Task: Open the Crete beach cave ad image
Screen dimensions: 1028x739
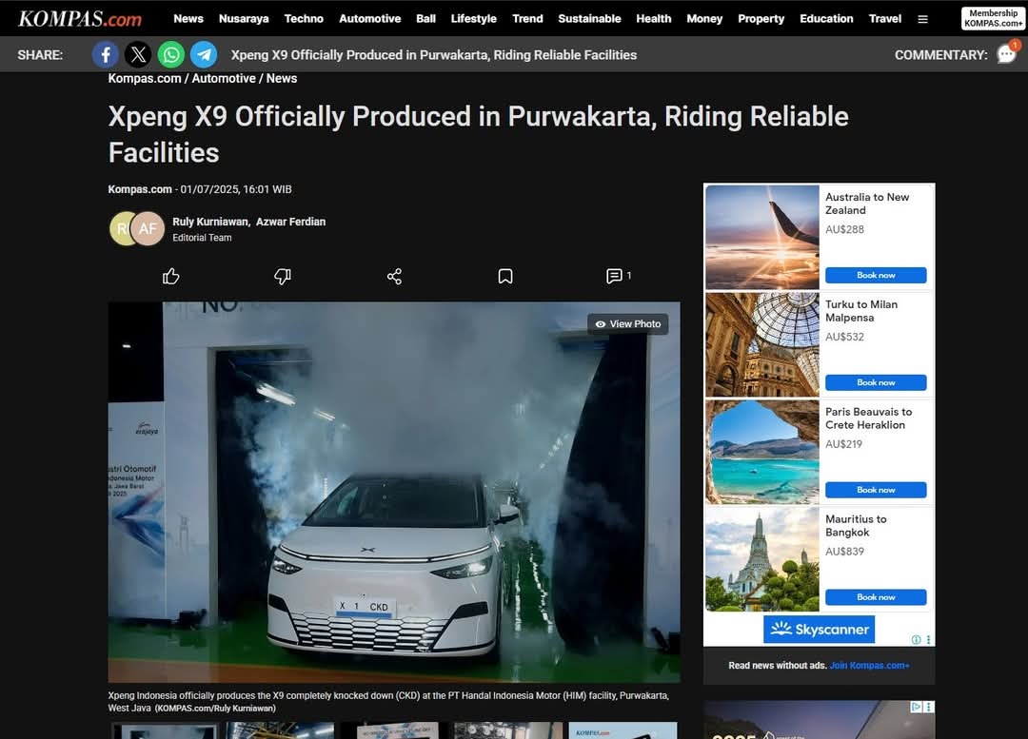Action: (762, 452)
